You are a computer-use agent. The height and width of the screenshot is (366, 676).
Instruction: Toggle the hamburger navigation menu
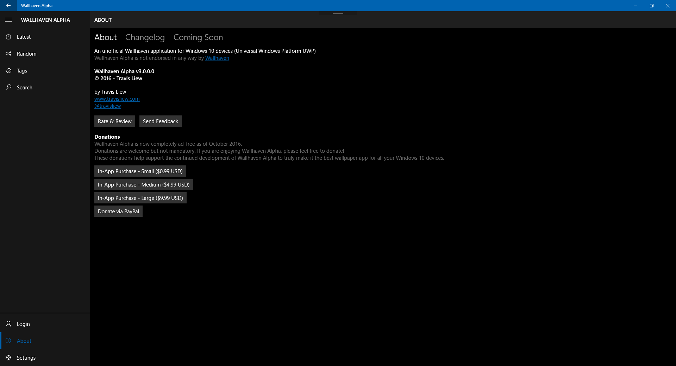[8, 20]
